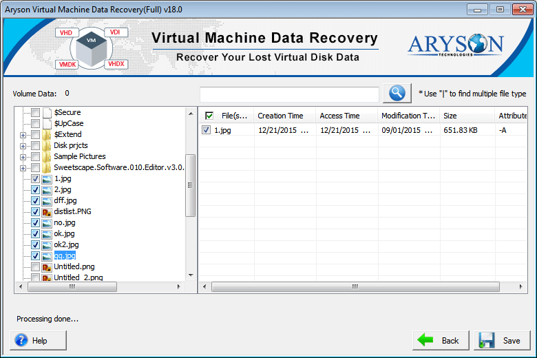Screen dimensions: 537x358
Task: Click tree scroll-up arrow
Action: point(191,114)
